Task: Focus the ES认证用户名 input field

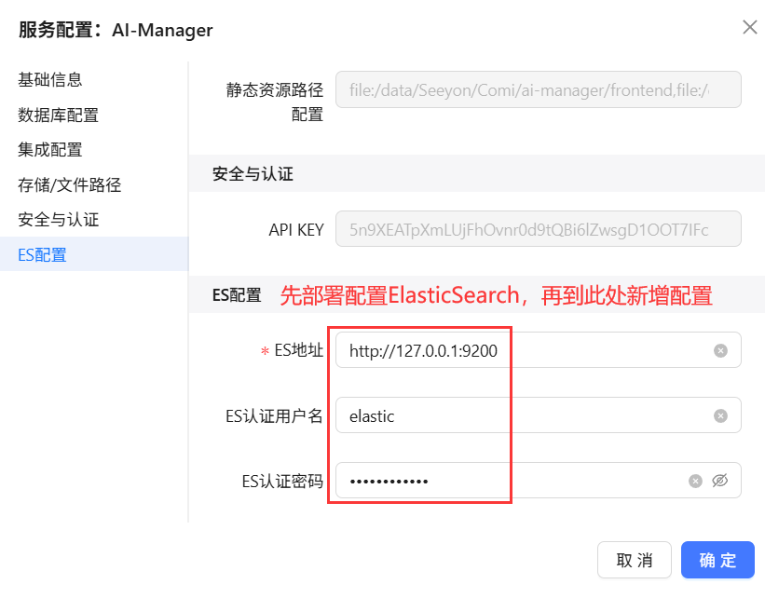Action: coord(539,415)
